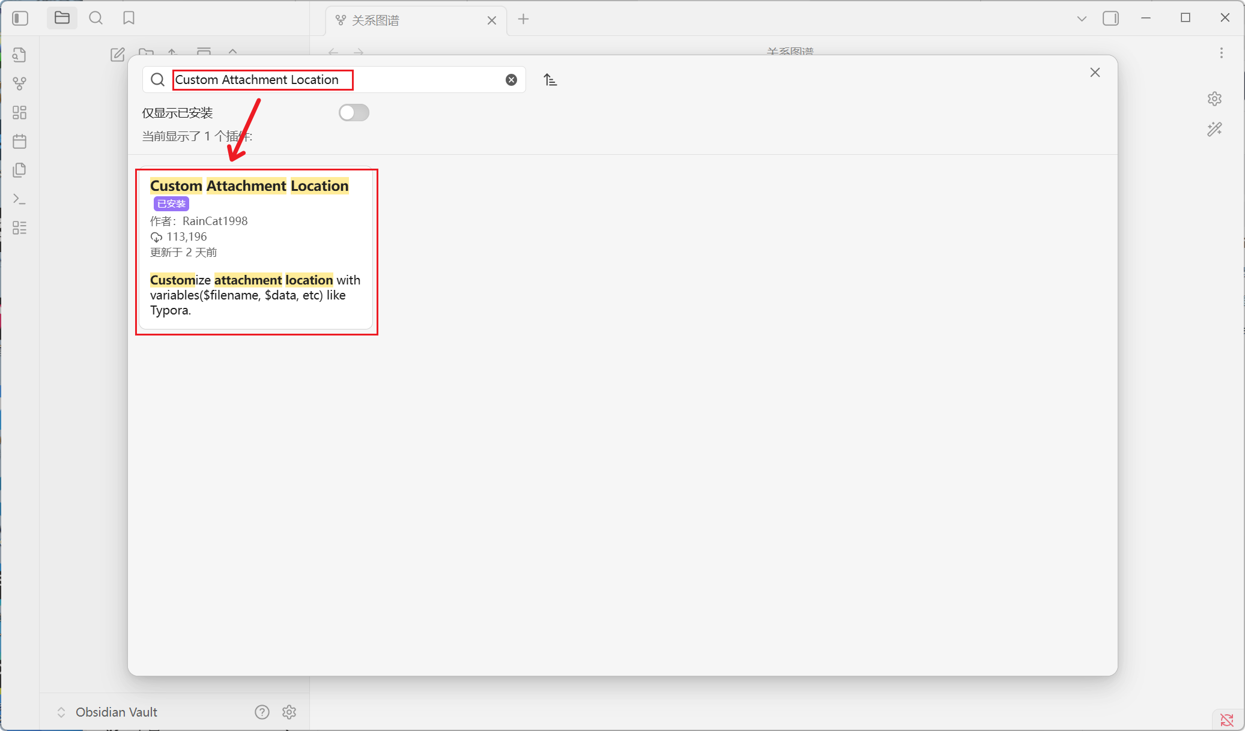This screenshot has height=731, width=1245.
Task: Open graph view ribbon icon
Action: click(19, 83)
